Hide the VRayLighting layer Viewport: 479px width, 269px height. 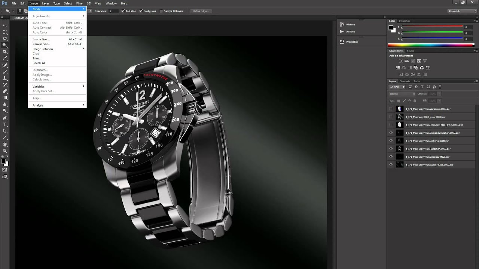pos(391,141)
